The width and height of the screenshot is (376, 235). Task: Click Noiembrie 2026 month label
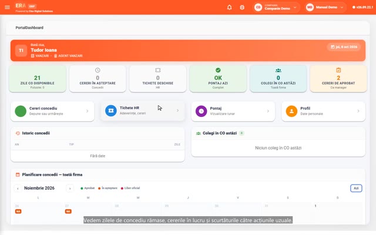tap(39, 188)
